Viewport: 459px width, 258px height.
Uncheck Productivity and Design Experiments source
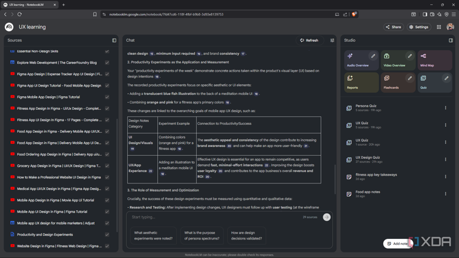click(107, 234)
